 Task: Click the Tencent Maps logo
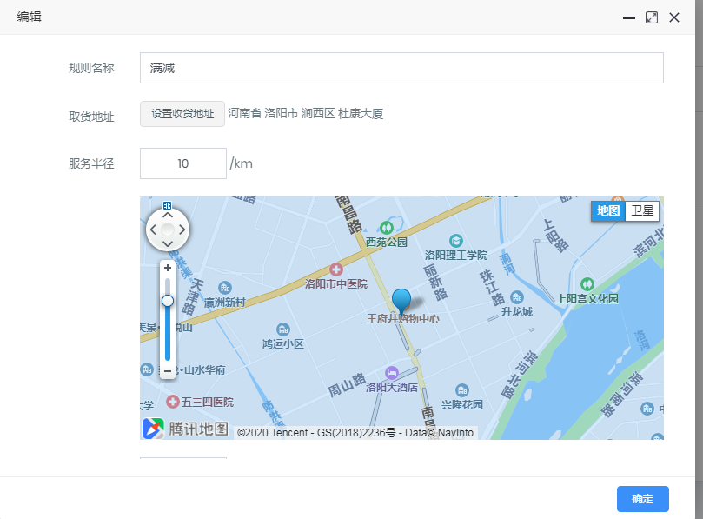pos(186,428)
